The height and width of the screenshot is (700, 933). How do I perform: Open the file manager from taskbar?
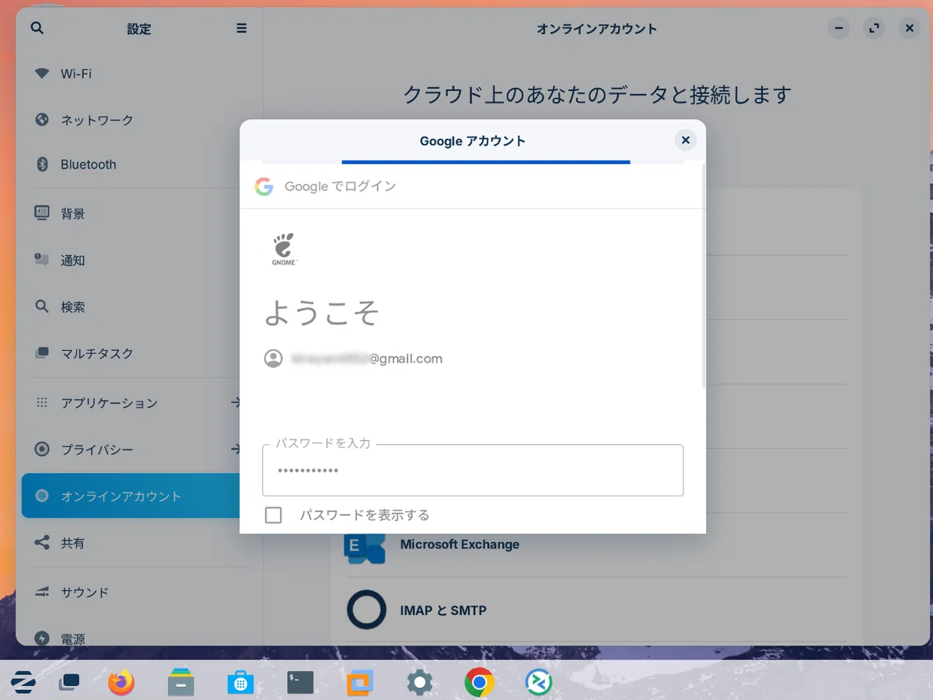181,683
